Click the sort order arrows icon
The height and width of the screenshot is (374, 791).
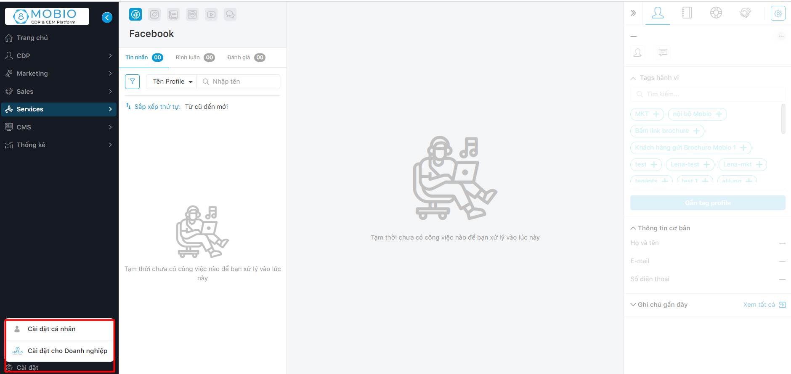click(128, 106)
